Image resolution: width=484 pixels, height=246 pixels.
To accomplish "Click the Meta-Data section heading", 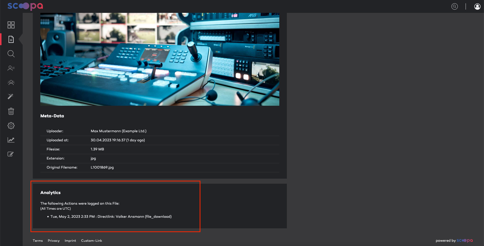I will [52, 116].
